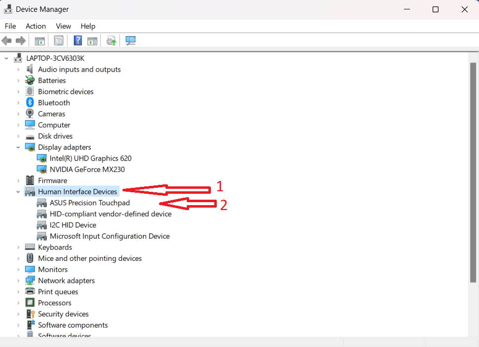Image resolution: width=479 pixels, height=347 pixels.
Task: Click the Forward arrow toolbar icon
Action: [x=20, y=41]
